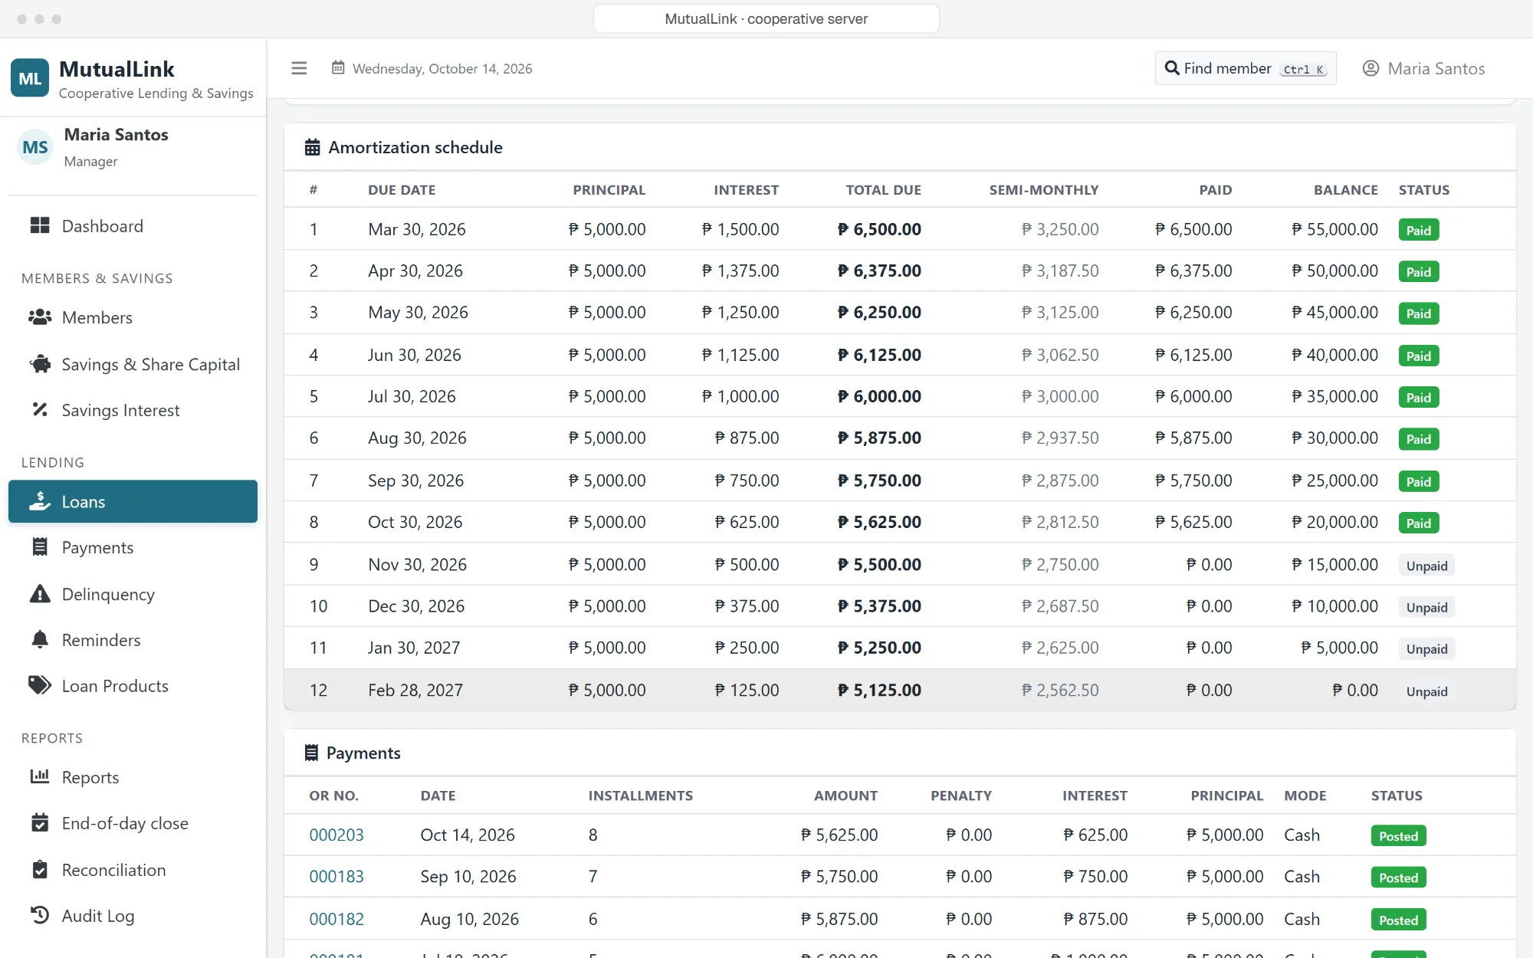The height and width of the screenshot is (958, 1533).
Task: Click the Paid badge for Oct 30, 2026
Action: [x=1418, y=523]
